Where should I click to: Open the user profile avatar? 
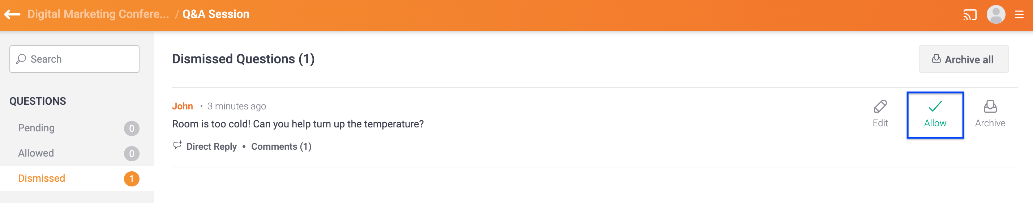coord(996,15)
